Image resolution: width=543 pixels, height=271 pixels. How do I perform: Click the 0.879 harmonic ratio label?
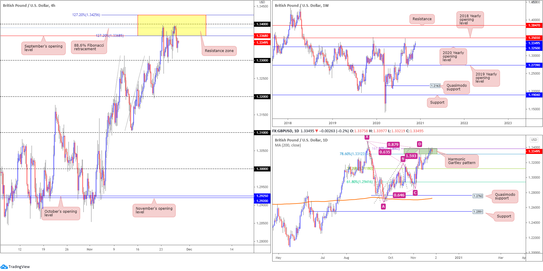coord(393,145)
